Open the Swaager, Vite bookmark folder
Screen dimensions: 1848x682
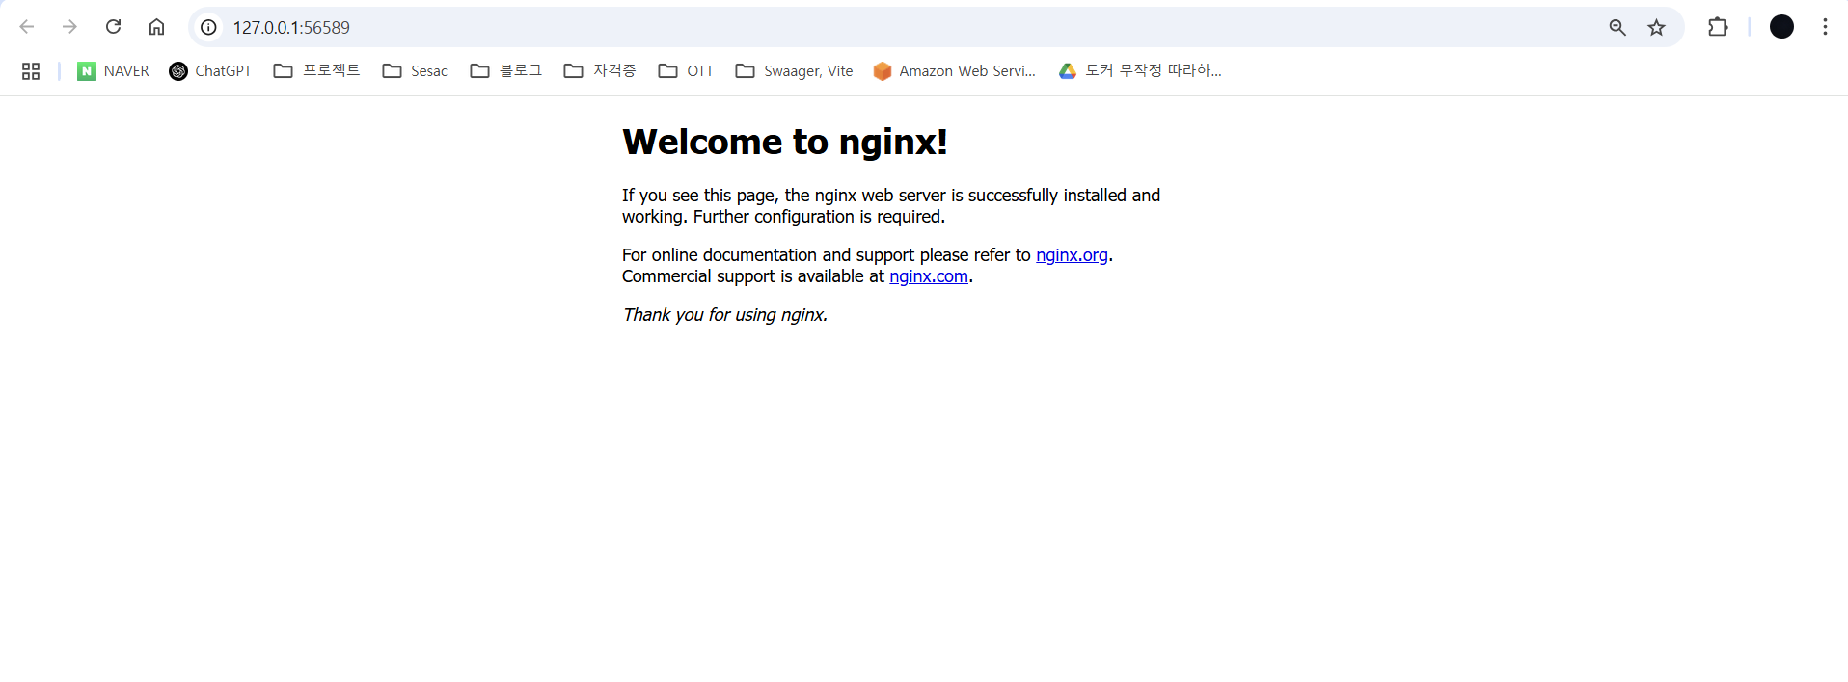794,71
